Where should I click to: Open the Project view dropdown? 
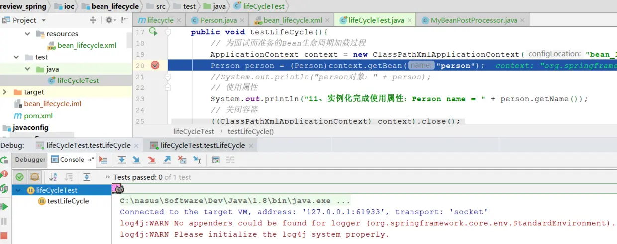43,20
